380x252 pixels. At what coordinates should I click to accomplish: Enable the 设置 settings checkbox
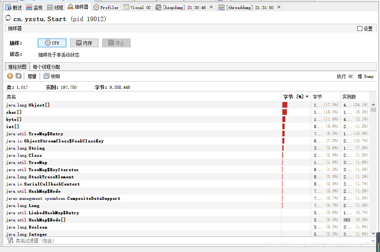point(360,29)
